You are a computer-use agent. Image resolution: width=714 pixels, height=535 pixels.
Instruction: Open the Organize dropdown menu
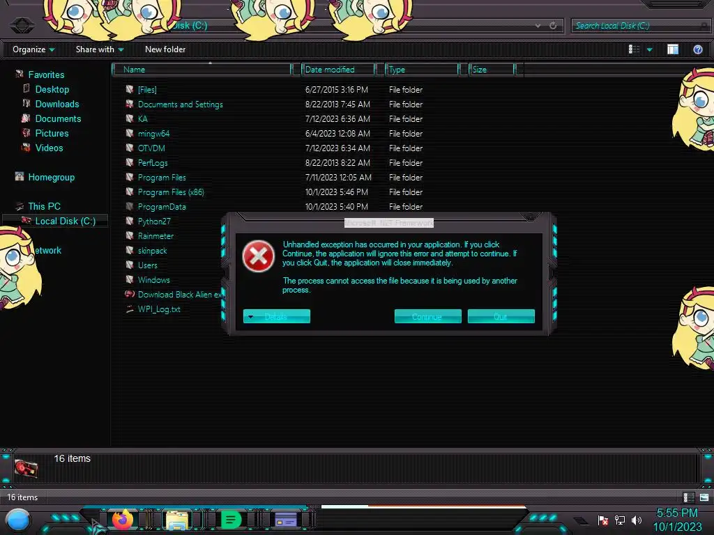pos(33,49)
